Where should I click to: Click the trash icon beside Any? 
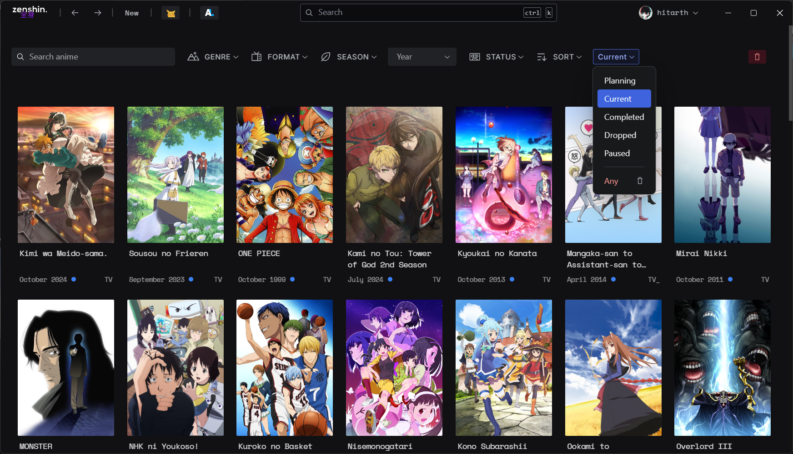point(640,181)
